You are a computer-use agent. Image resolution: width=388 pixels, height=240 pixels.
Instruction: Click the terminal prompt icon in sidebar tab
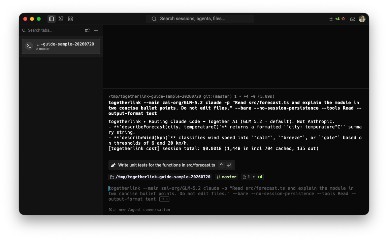click(29, 46)
